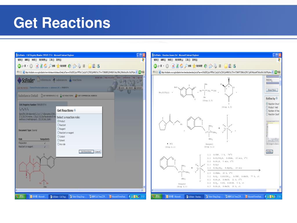The height and width of the screenshot is (223, 297).
Task: Click the Show More button in Reaction window
Action: click(x=272, y=90)
